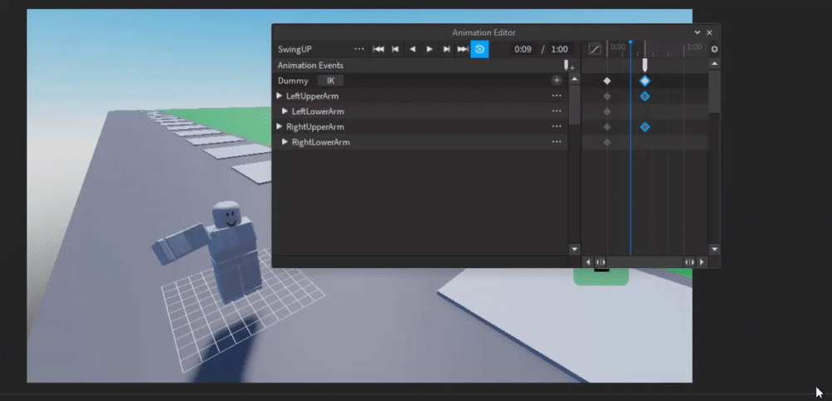This screenshot has height=401, width=832.
Task: Click the Animation Events label
Action: tap(310, 65)
